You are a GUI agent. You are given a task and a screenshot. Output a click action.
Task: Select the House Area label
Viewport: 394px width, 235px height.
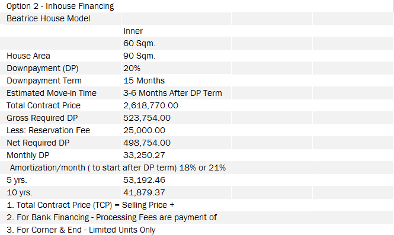pyautogui.click(x=28, y=56)
